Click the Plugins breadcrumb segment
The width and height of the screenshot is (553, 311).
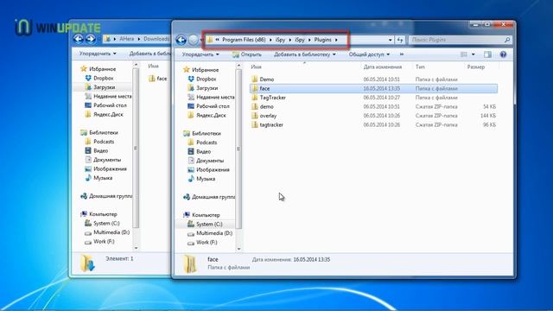(x=322, y=40)
